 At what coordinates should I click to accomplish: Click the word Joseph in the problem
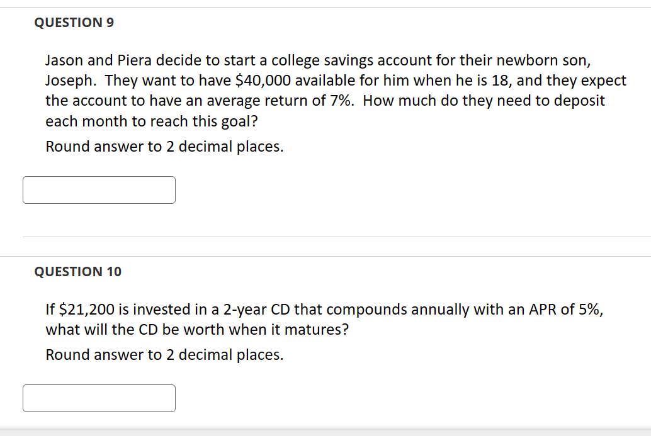[x=69, y=81]
